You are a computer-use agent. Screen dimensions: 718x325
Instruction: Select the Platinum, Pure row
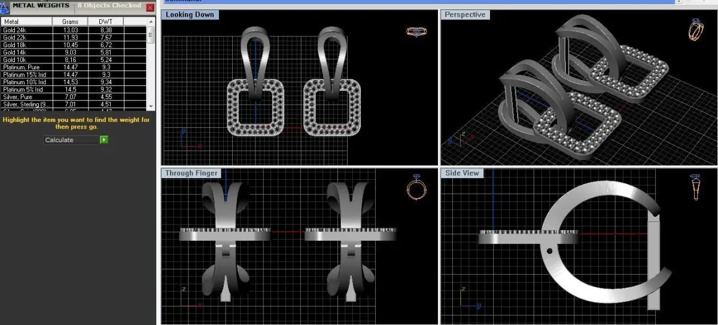pos(74,67)
